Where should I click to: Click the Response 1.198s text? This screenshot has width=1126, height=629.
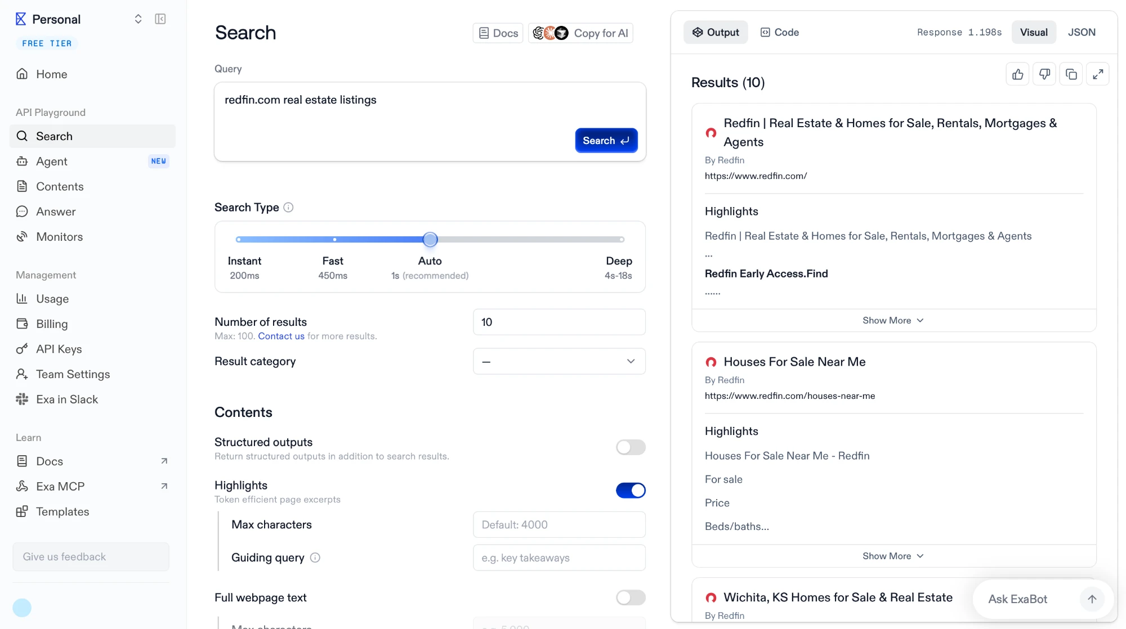click(x=959, y=32)
